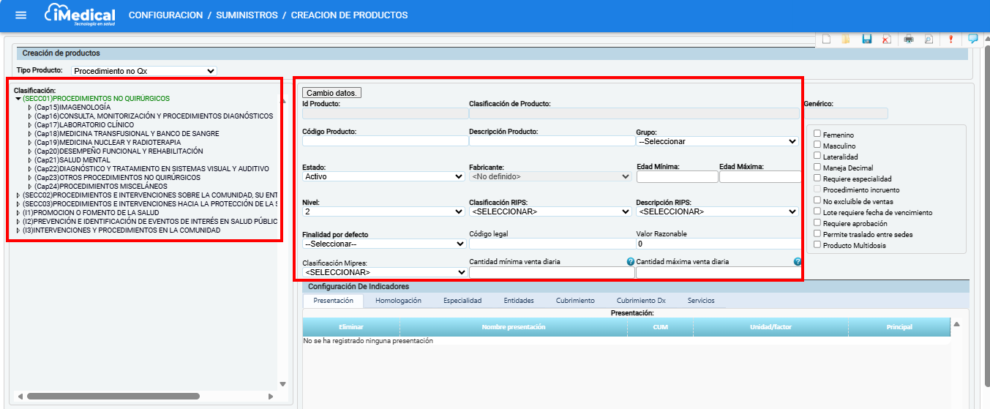Click the blue floppy disk save icon
Screen dimensions: 990x409
[866, 40]
